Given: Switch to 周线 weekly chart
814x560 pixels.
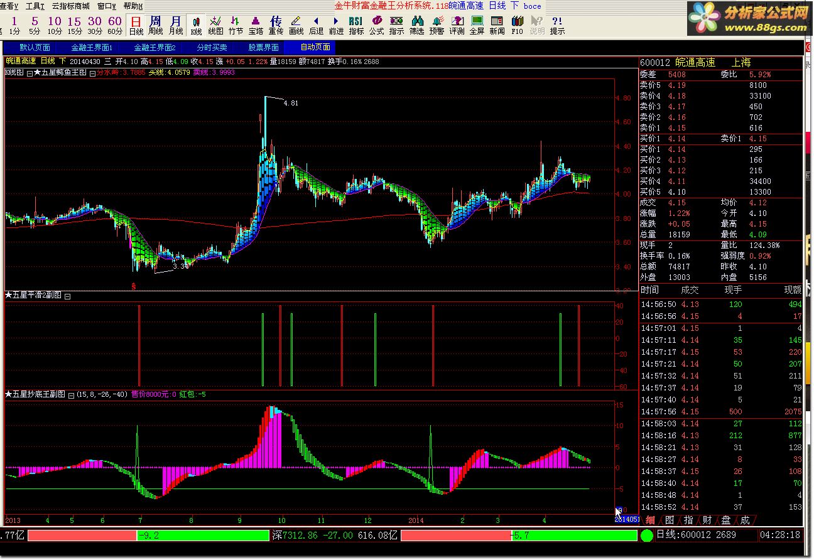Looking at the screenshot, I should click(x=156, y=25).
